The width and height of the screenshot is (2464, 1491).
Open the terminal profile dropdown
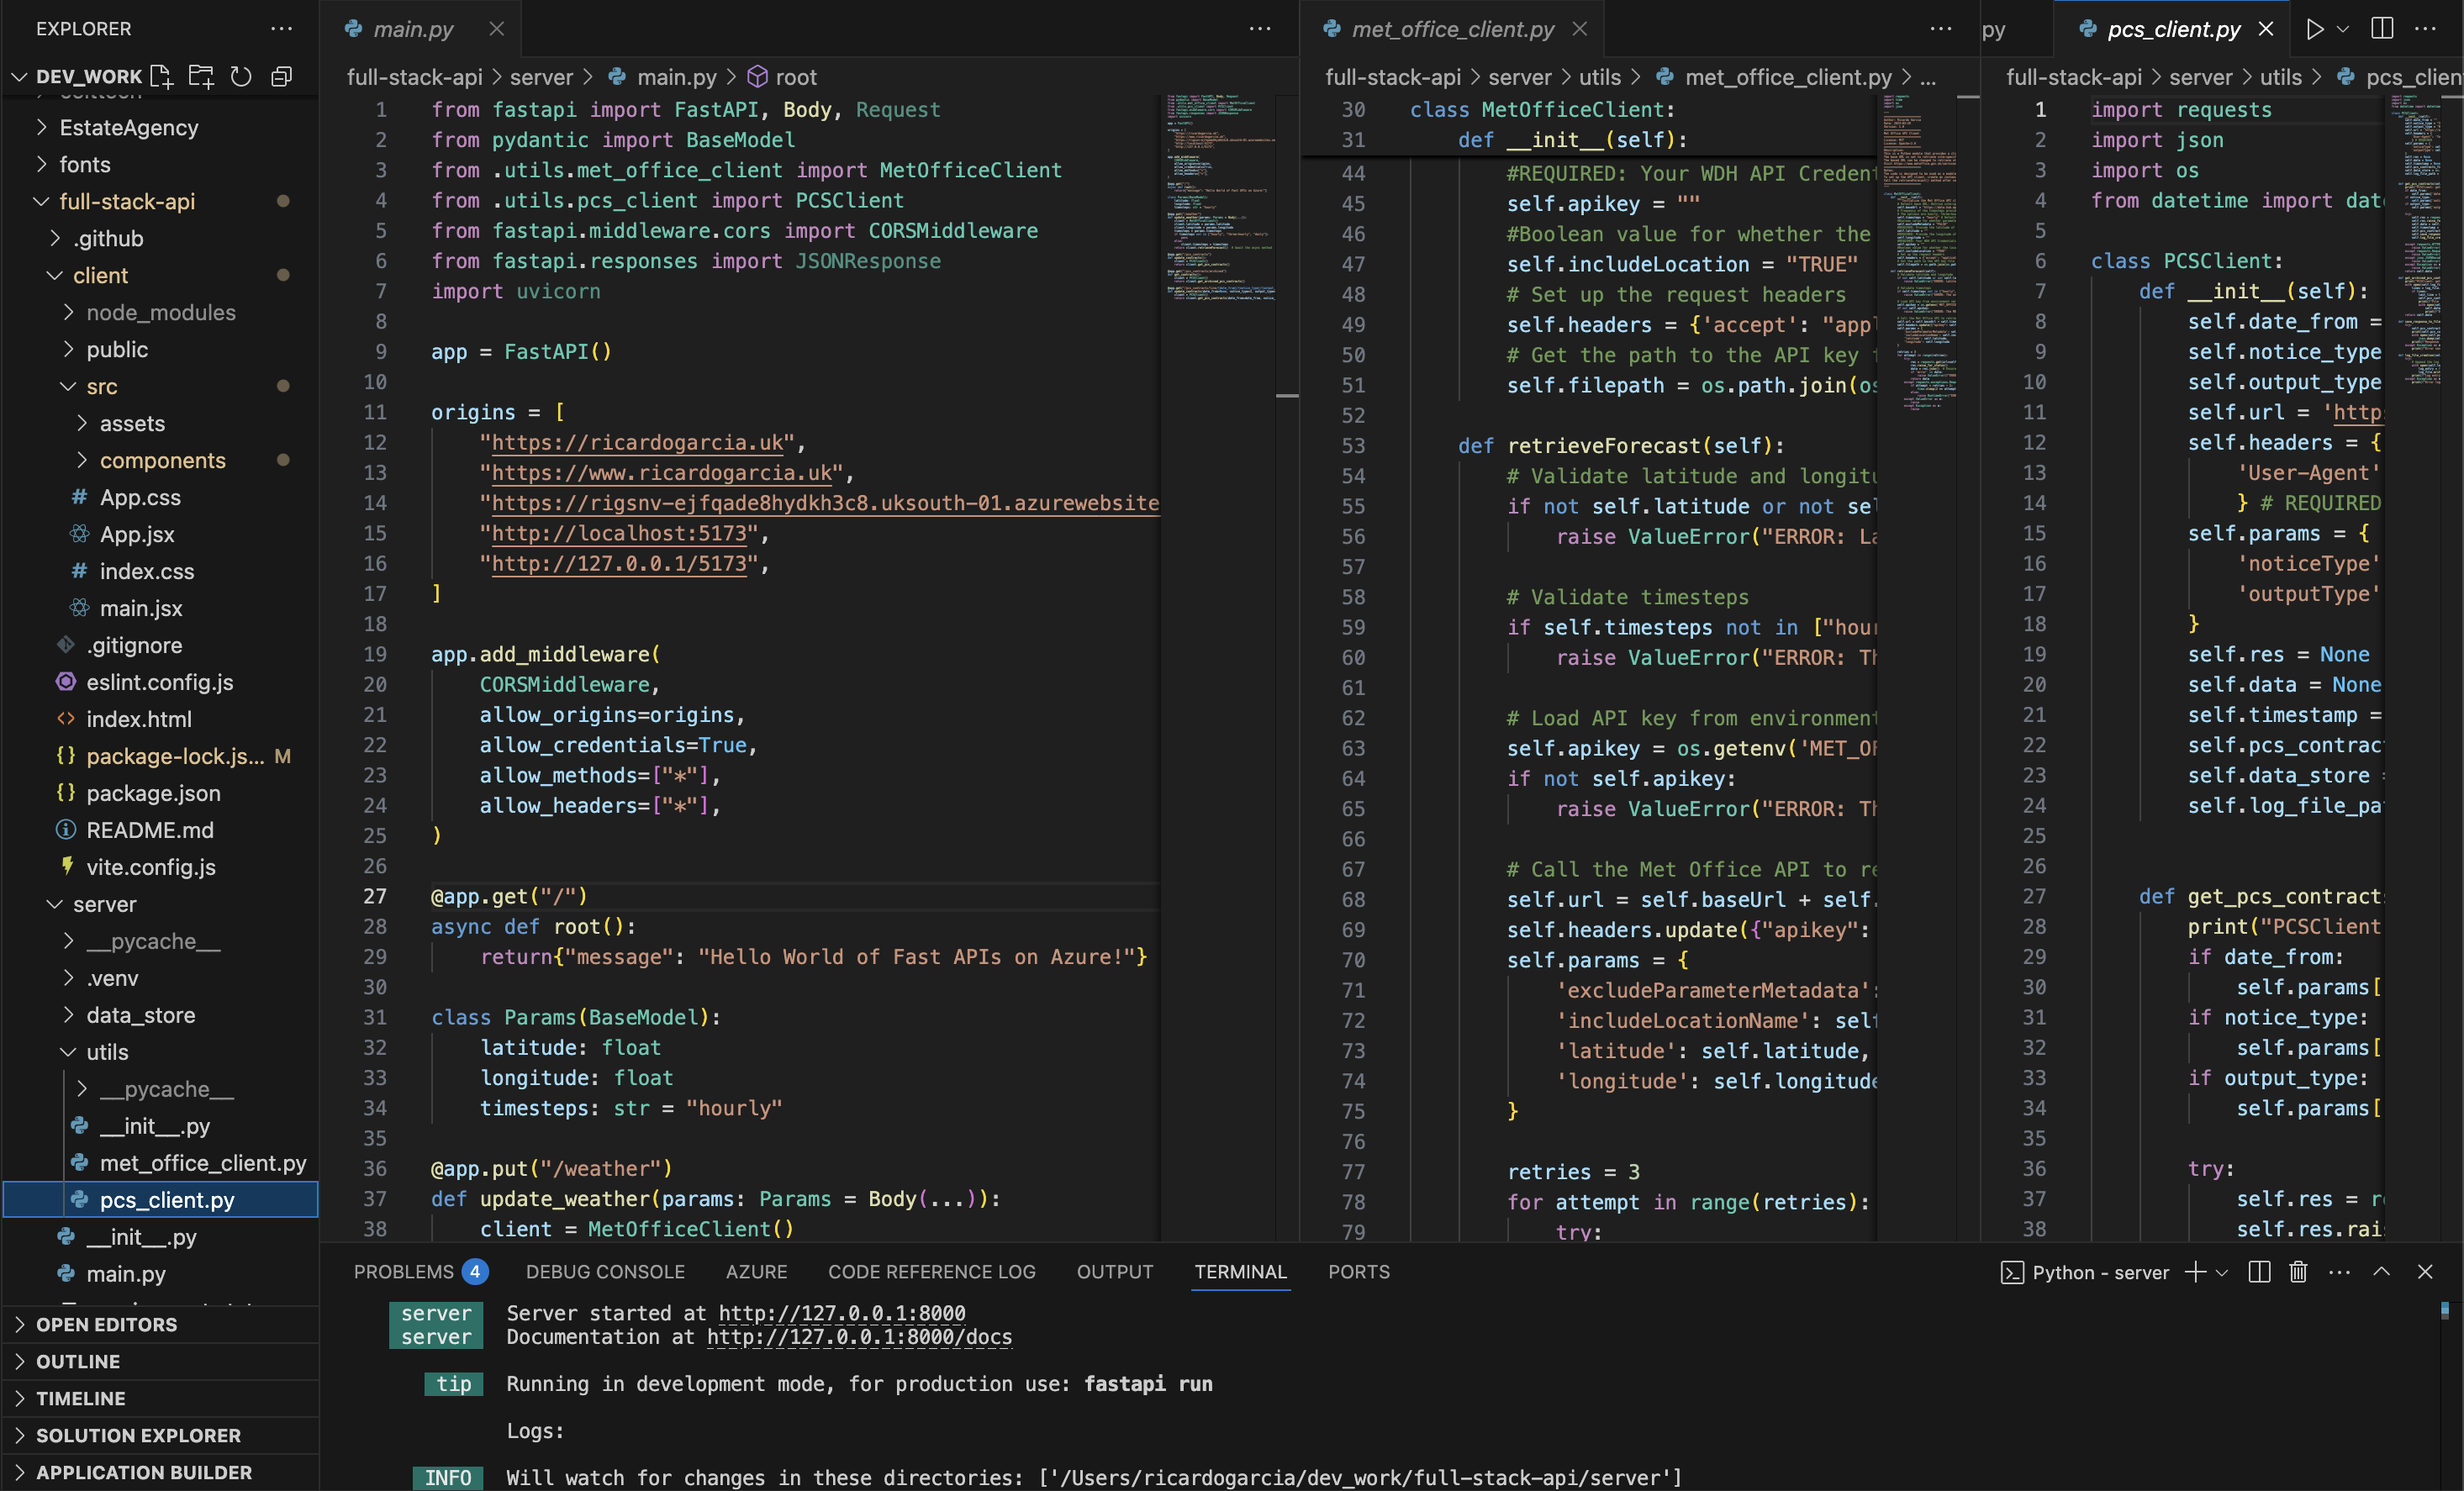(x=2221, y=1272)
